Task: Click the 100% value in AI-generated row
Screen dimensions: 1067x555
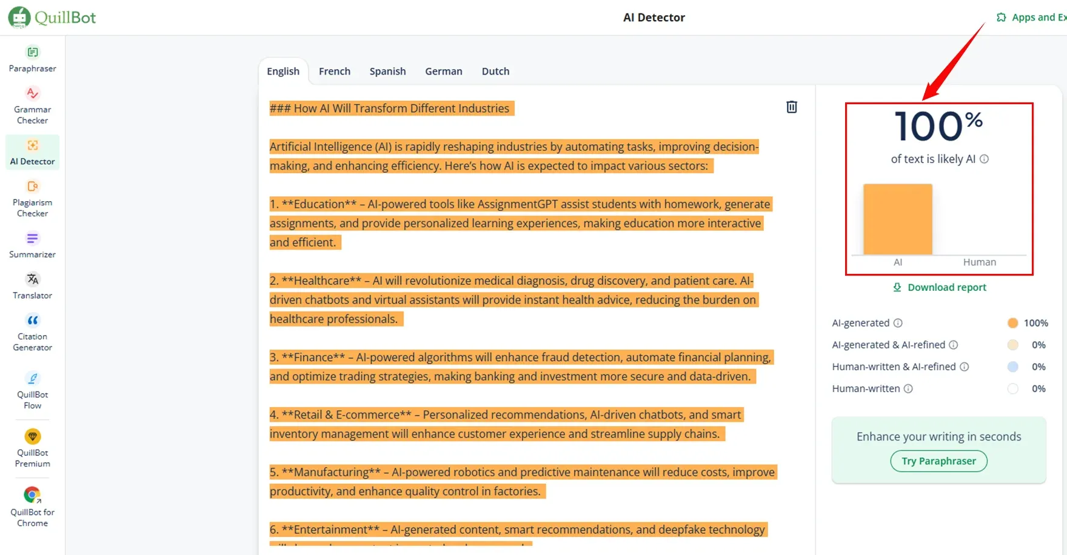Action: click(x=1036, y=323)
